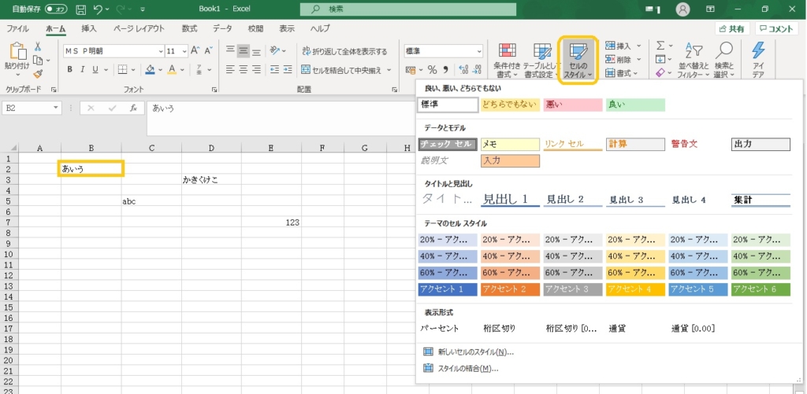This screenshot has height=394, width=807.
Task: Select cell containing かきくけこ
Action: coord(211,179)
